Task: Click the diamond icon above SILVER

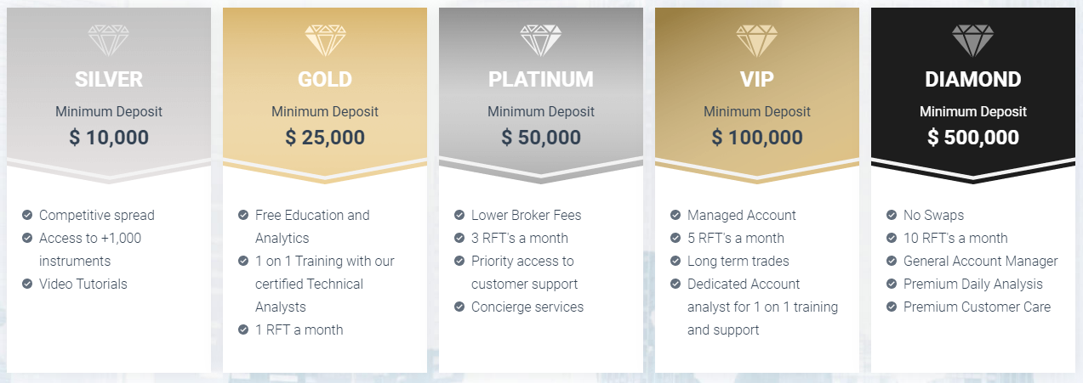Action: [109, 41]
